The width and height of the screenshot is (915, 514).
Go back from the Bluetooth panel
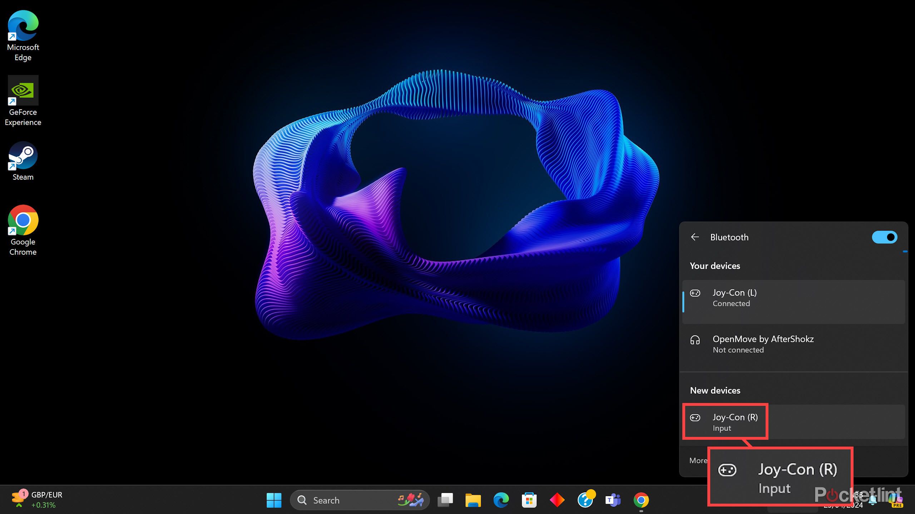tap(695, 237)
